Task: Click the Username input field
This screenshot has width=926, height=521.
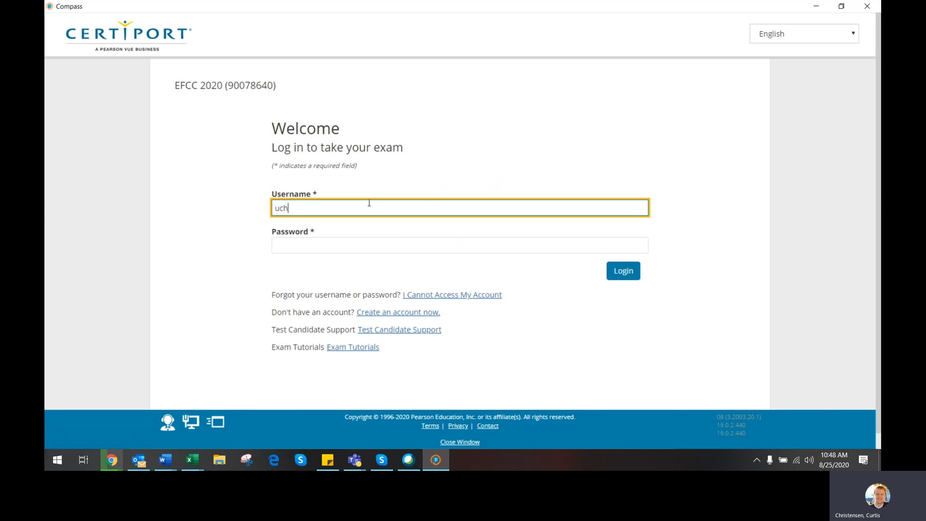Action: tap(460, 208)
